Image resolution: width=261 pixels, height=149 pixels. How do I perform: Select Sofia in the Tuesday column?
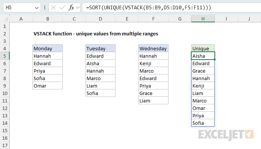[x=100, y=93]
